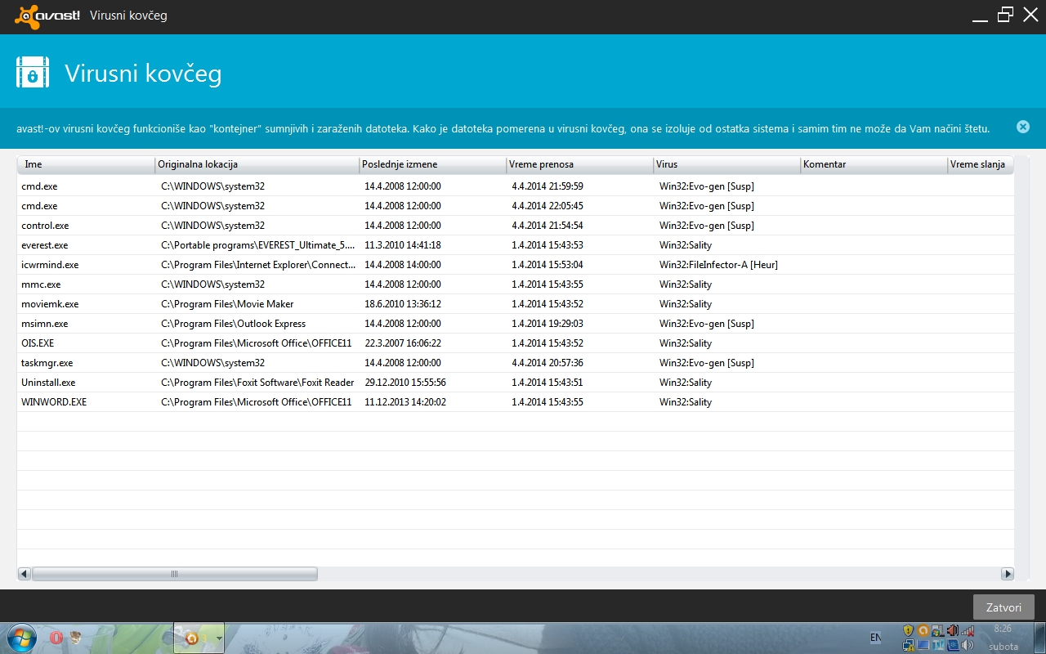Select msimn.exe file row
The width and height of the screenshot is (1046, 654).
pyautogui.click(x=516, y=324)
